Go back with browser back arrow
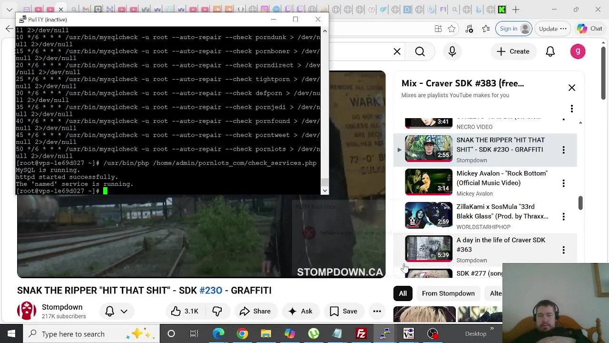Viewport: 609px width, 343px height. point(10,29)
